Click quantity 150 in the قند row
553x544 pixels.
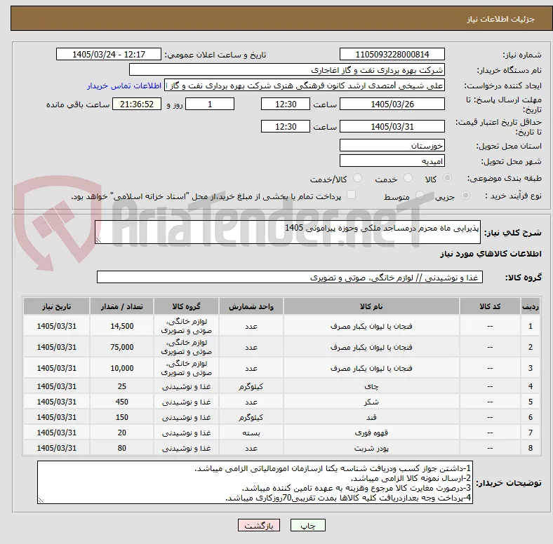(x=121, y=418)
